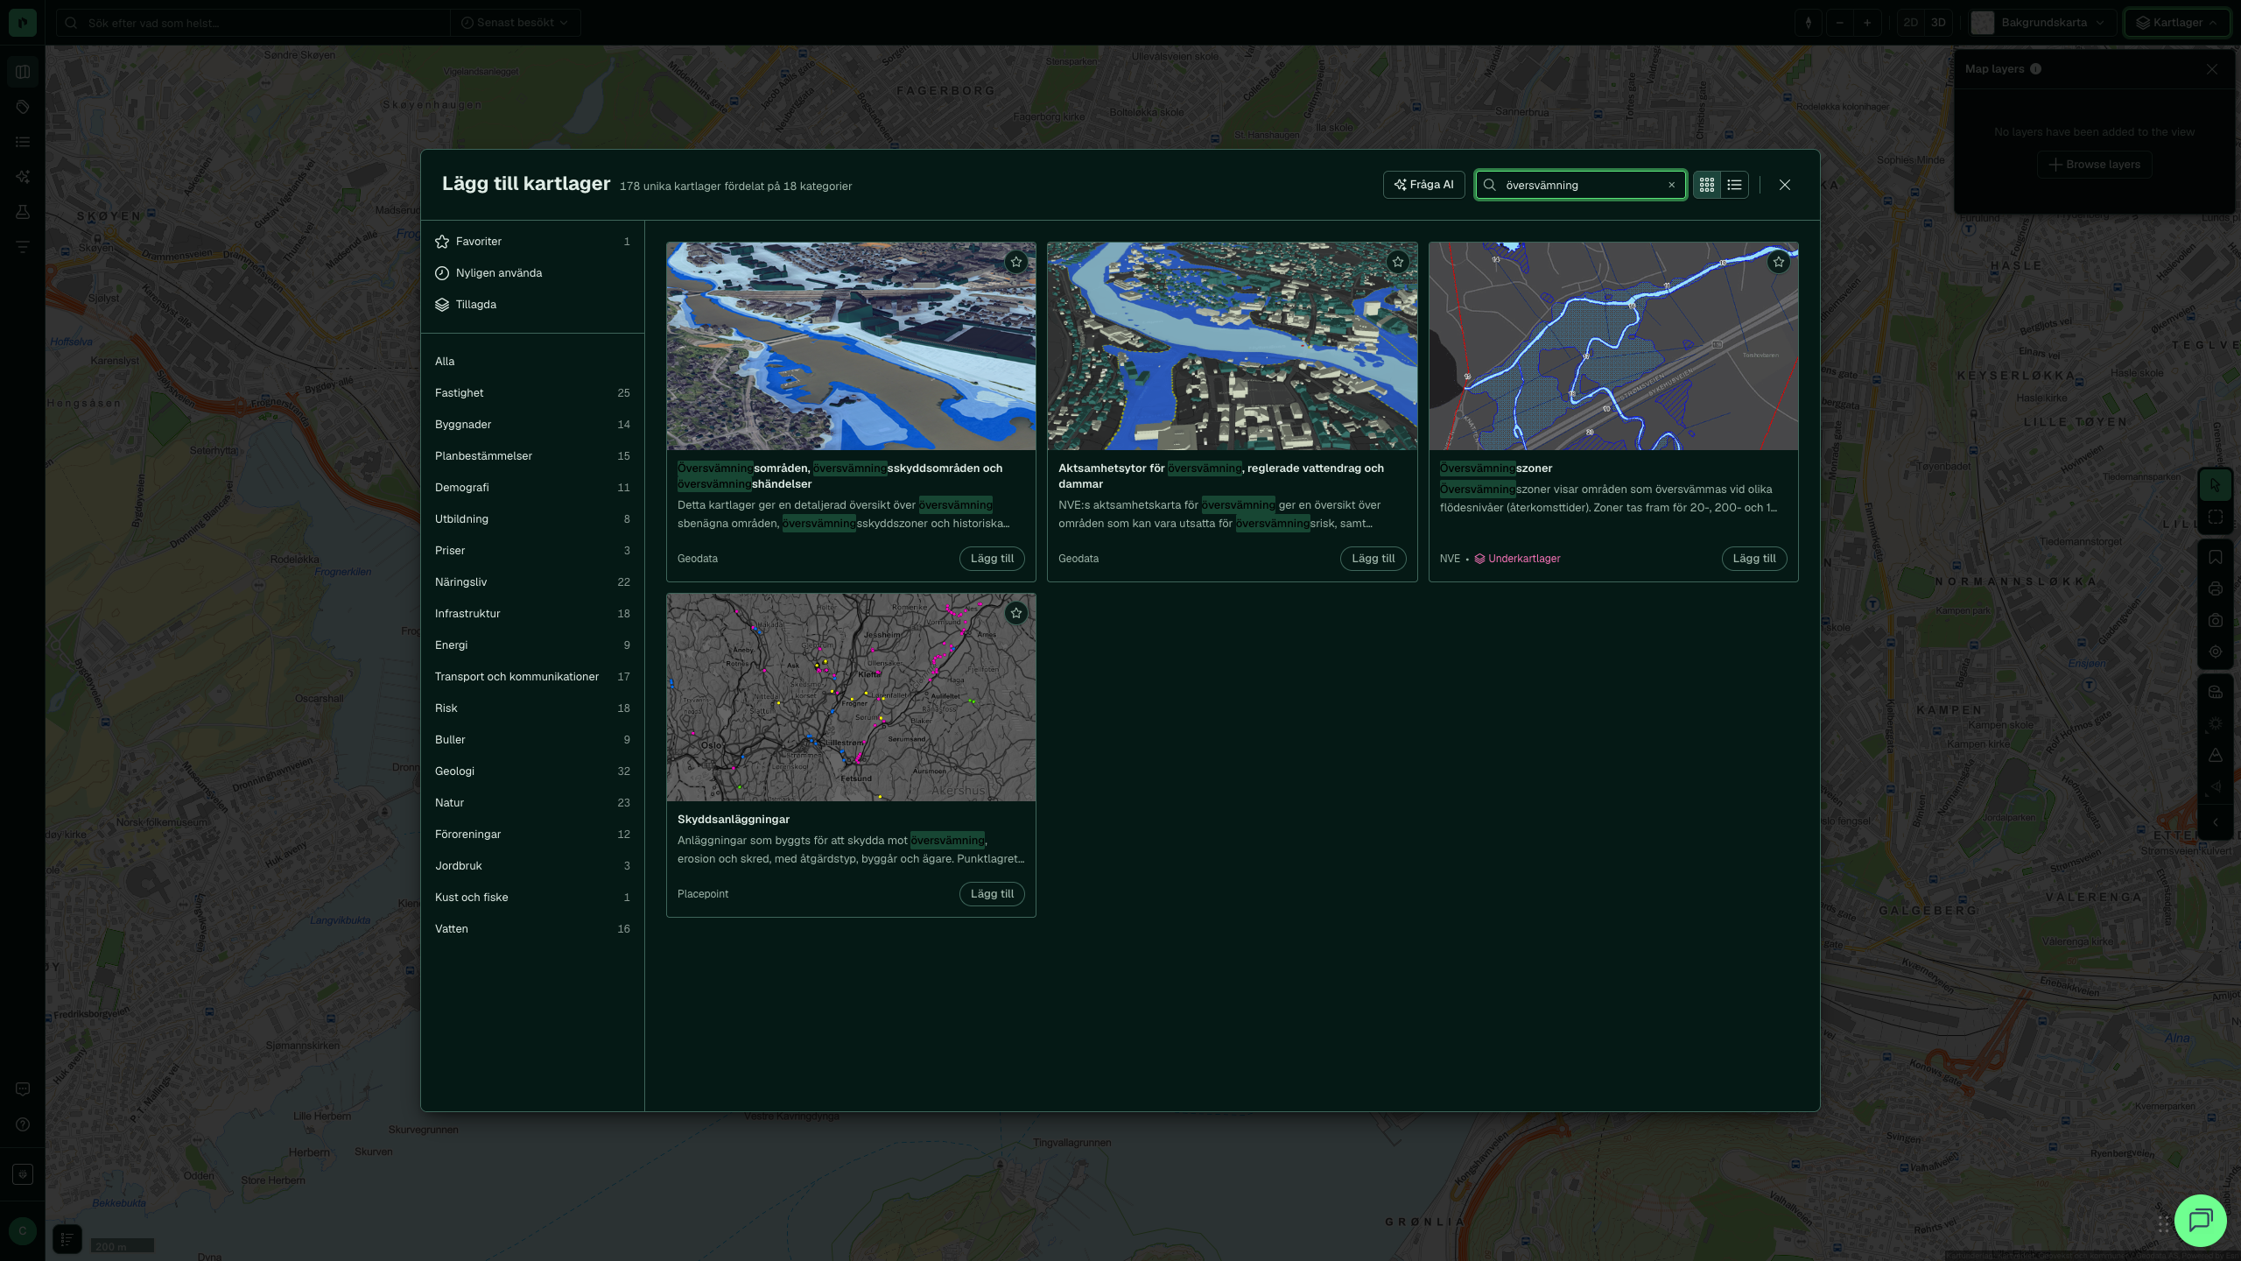The image size is (2241, 1261).
Task: Select the Vatten category
Action: point(532,929)
